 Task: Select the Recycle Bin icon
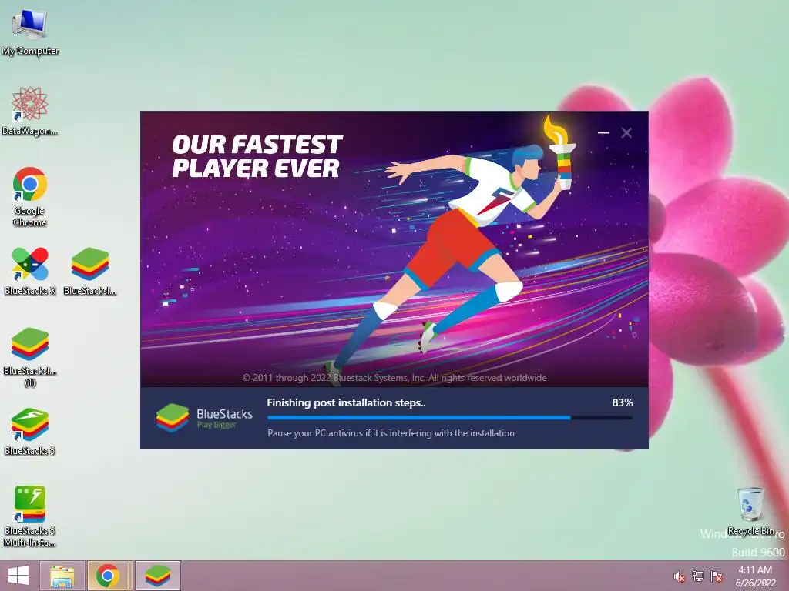pos(750,511)
